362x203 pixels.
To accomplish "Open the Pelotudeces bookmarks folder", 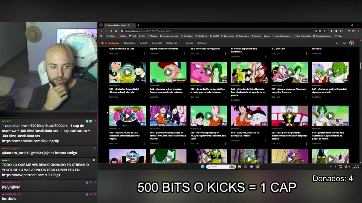I will tap(187, 36).
